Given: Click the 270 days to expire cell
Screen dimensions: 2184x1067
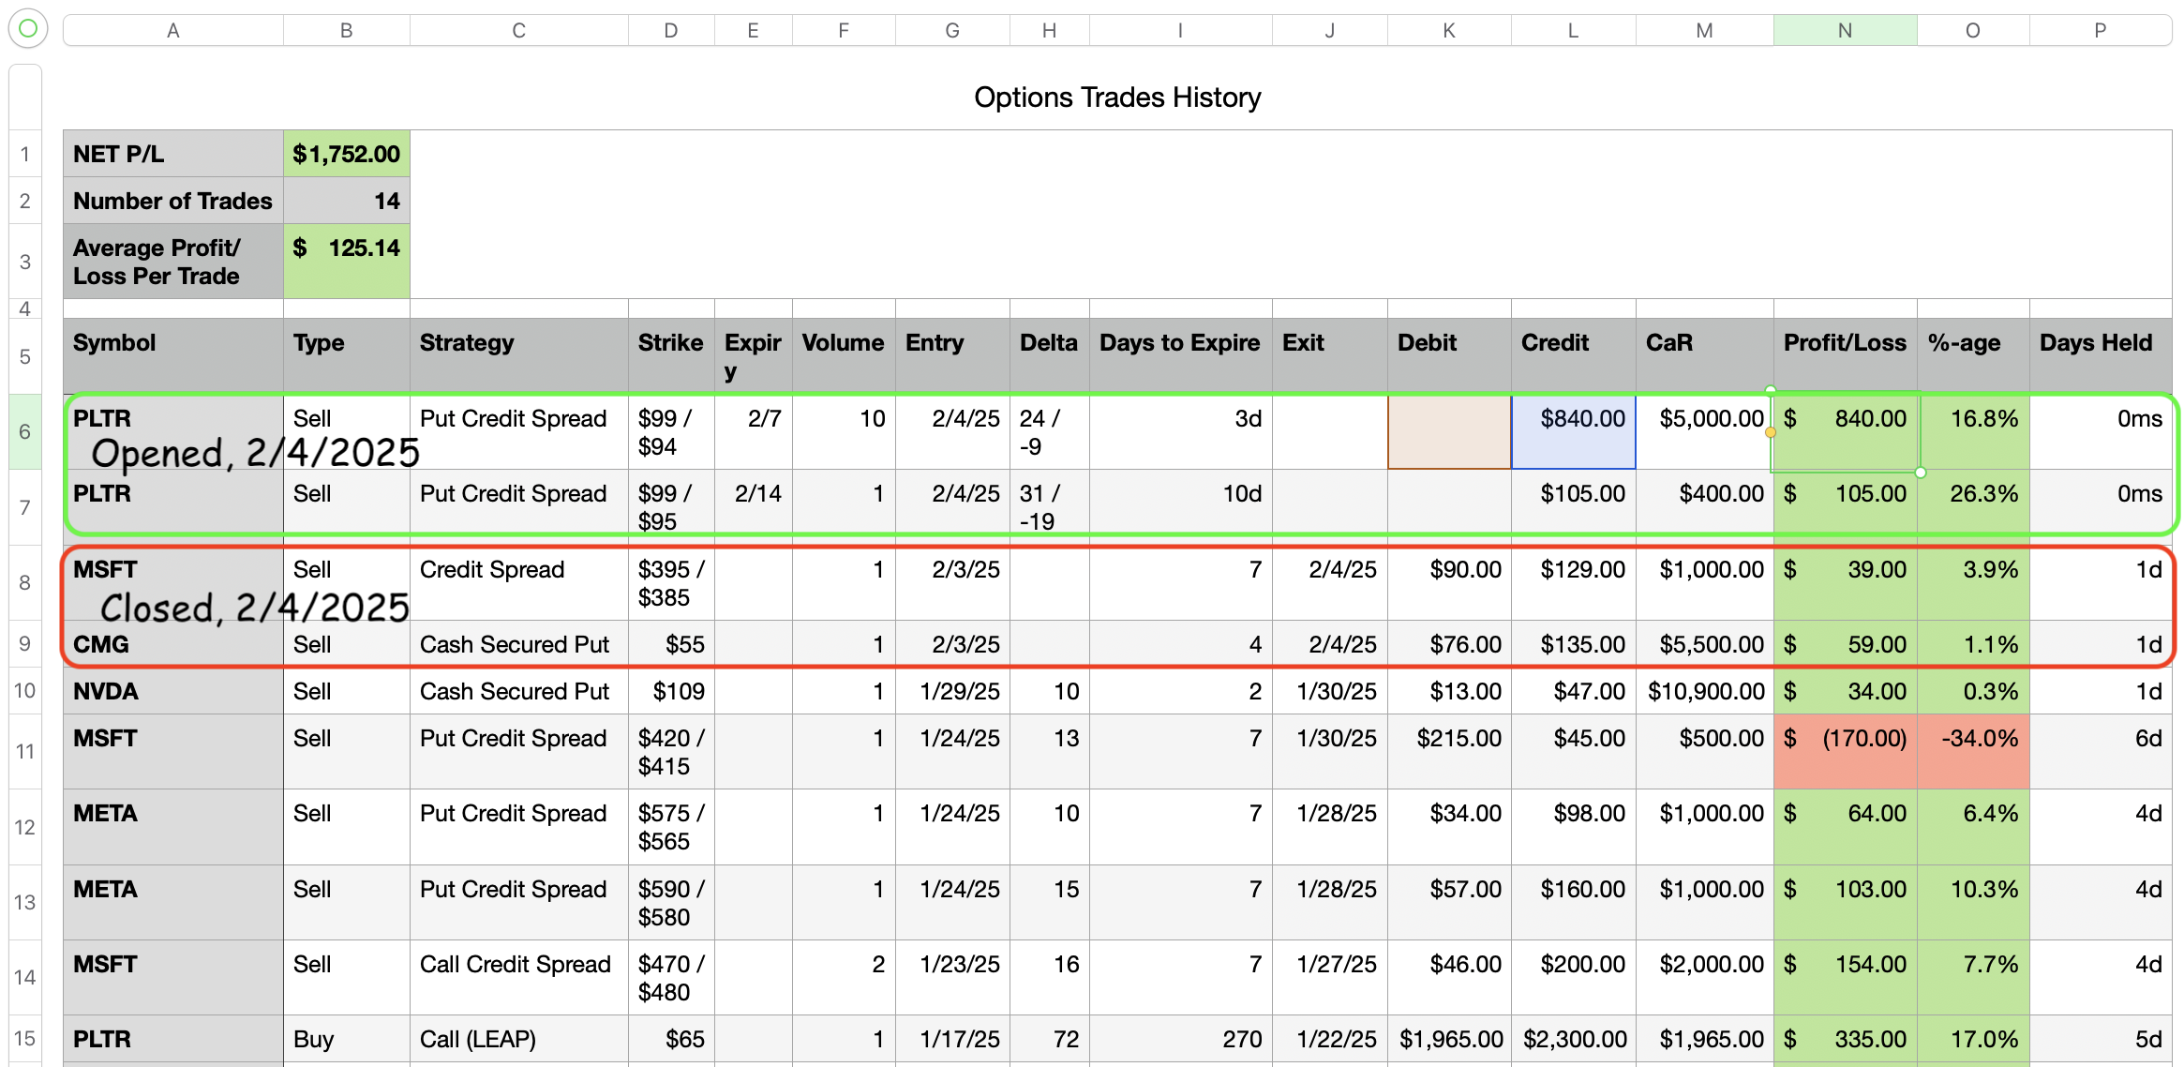Looking at the screenshot, I should [x=1181, y=1039].
